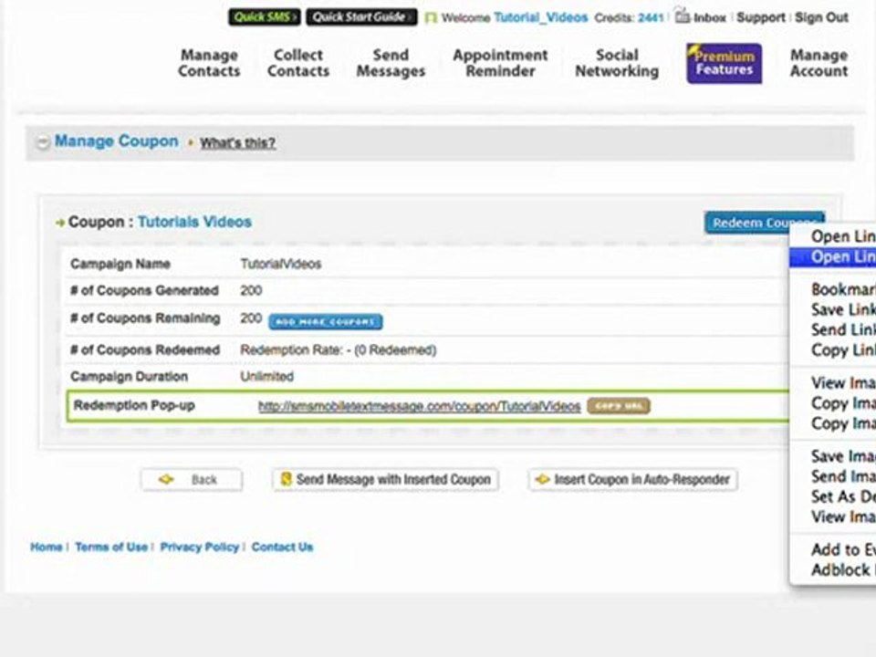Open the Privacy Policy link
Screen dimensions: 876x657
coord(200,547)
